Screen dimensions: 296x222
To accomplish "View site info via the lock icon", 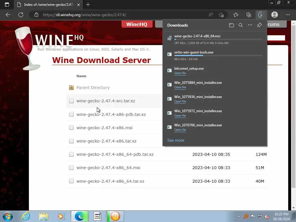I will coord(36,15).
